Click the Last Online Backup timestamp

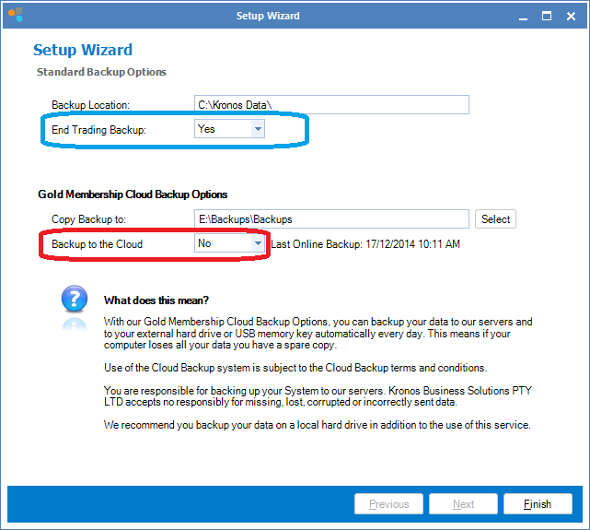pos(365,244)
